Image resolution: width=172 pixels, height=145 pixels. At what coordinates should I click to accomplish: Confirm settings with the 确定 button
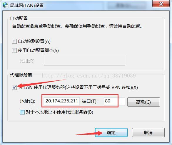point(111,132)
